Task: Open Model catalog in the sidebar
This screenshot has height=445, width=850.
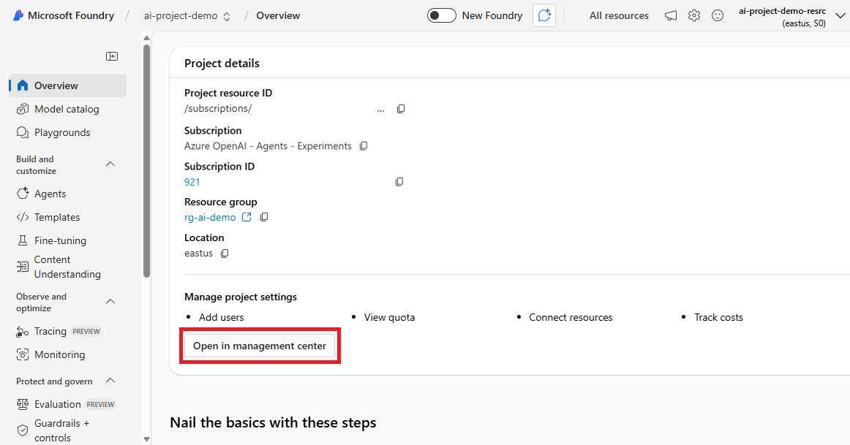Action: pos(67,109)
